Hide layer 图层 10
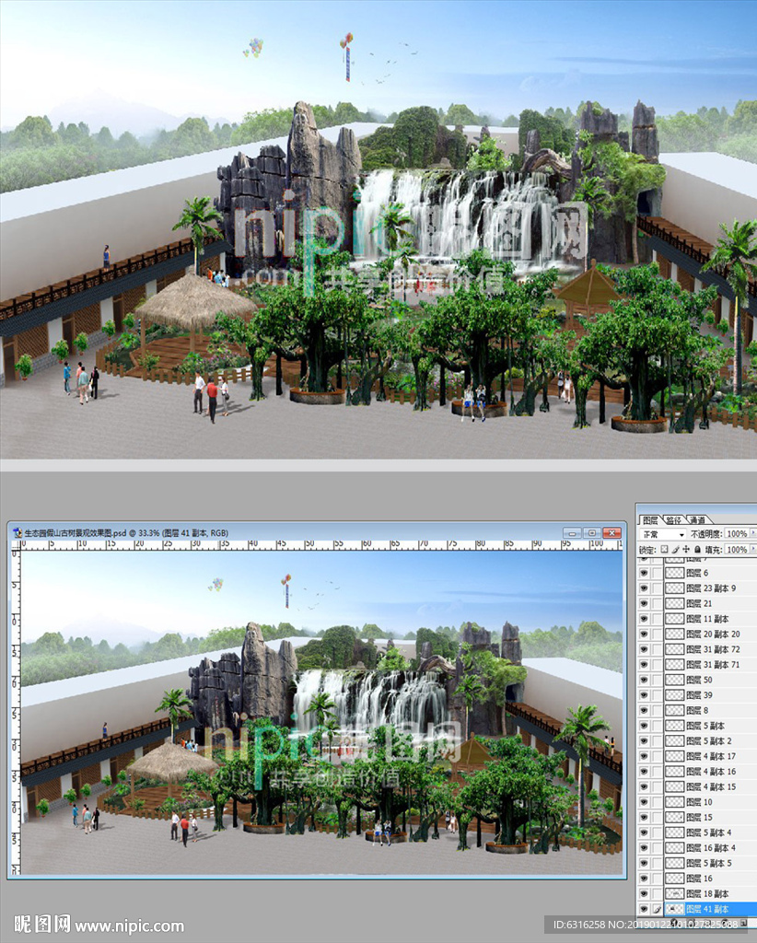 pos(644,802)
